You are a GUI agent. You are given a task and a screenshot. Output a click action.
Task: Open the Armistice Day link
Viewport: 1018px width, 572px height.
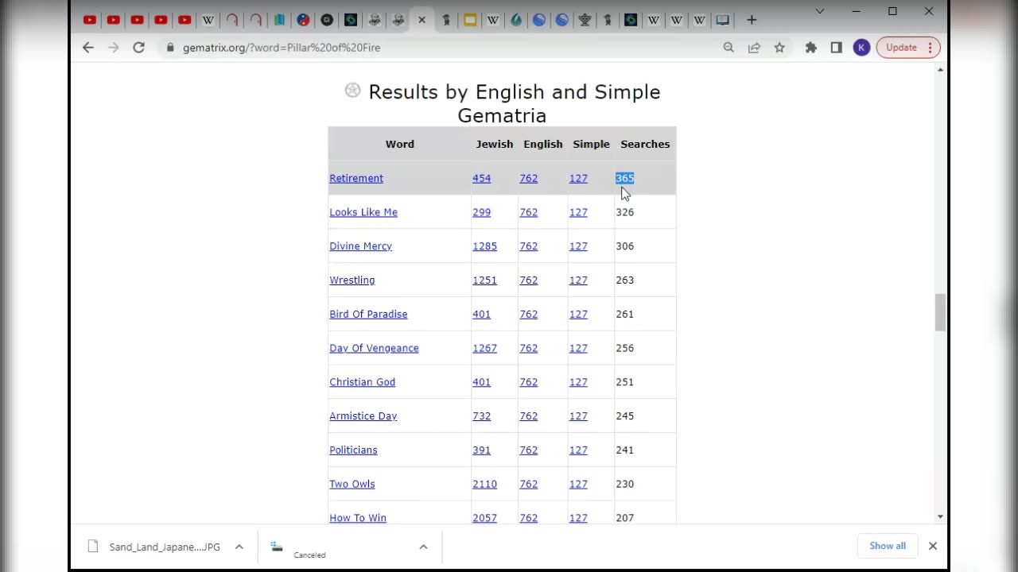coord(363,416)
